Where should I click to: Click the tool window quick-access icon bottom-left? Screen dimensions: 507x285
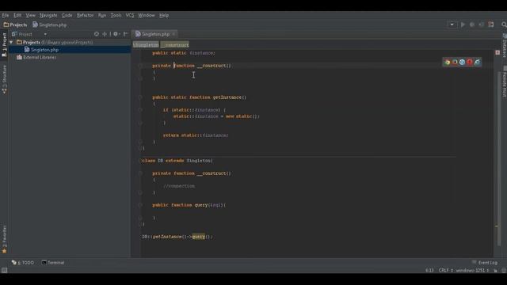click(4, 270)
